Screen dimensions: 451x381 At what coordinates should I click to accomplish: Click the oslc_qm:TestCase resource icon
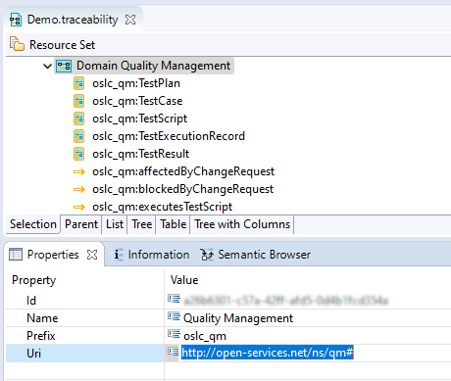[78, 101]
